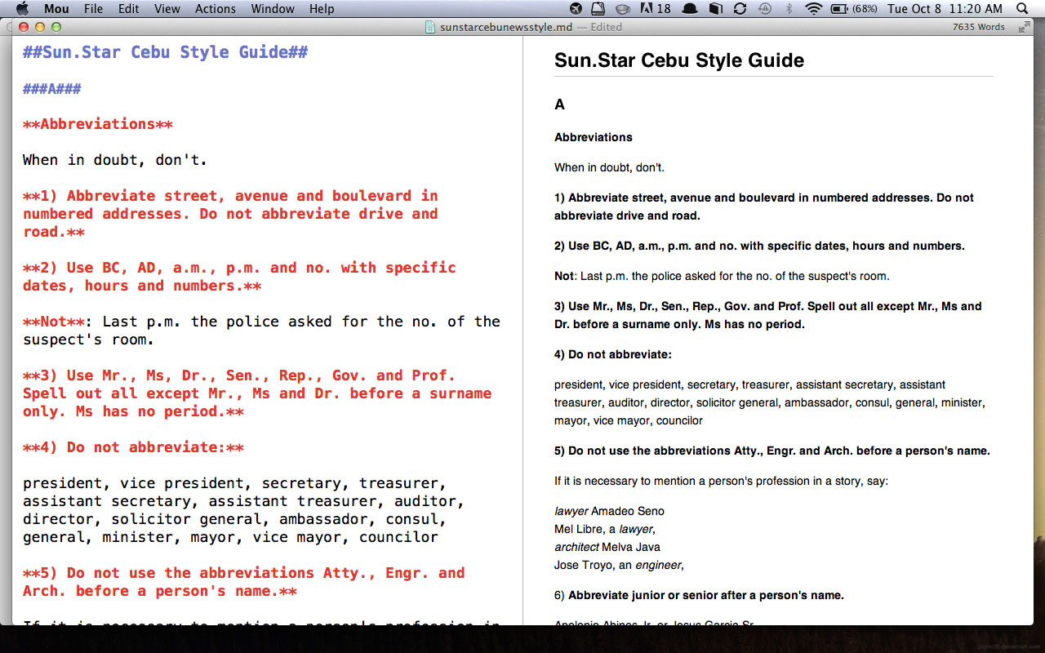Click the preview title Sun.Star Cebu Style Guide
Viewport: 1045px width, 653px height.
679,60
